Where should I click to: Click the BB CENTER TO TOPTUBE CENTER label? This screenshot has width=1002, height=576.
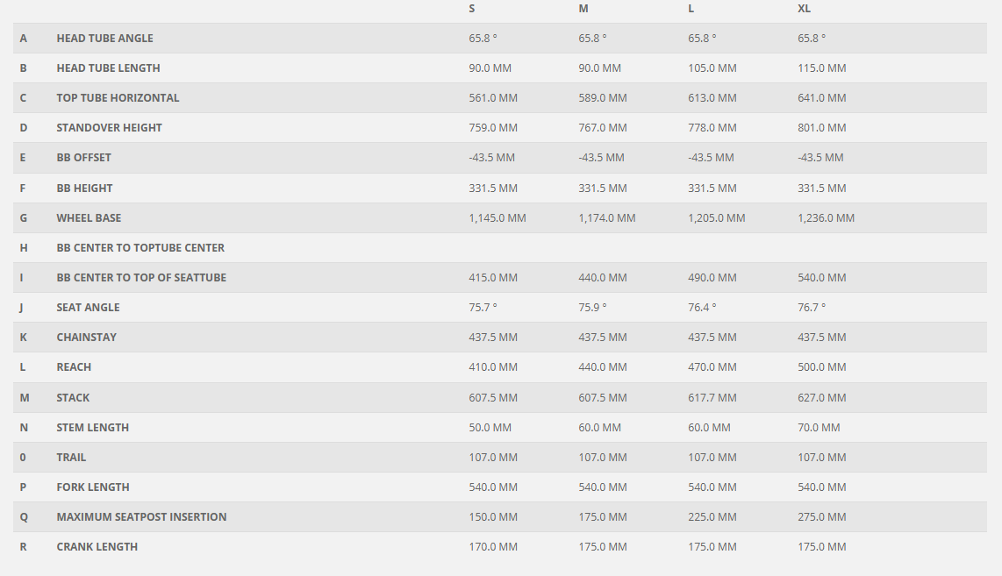click(x=140, y=248)
